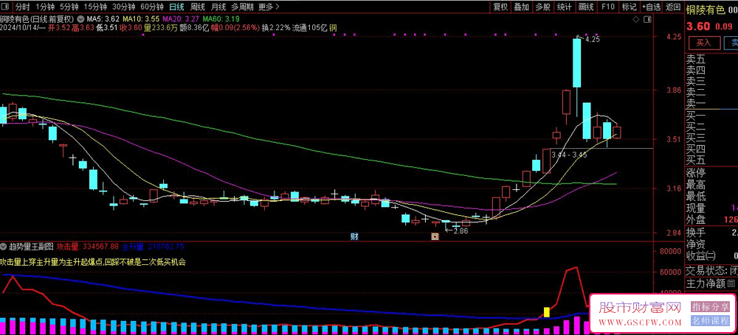Viewport: 738px width, 335px height.
Task: Switch to the 60分钟 period
Action: click(x=152, y=7)
